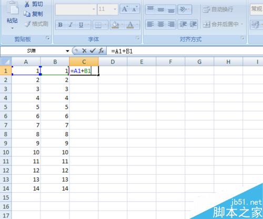Click decrease indent button
263x219 pixels.
pos(183,24)
